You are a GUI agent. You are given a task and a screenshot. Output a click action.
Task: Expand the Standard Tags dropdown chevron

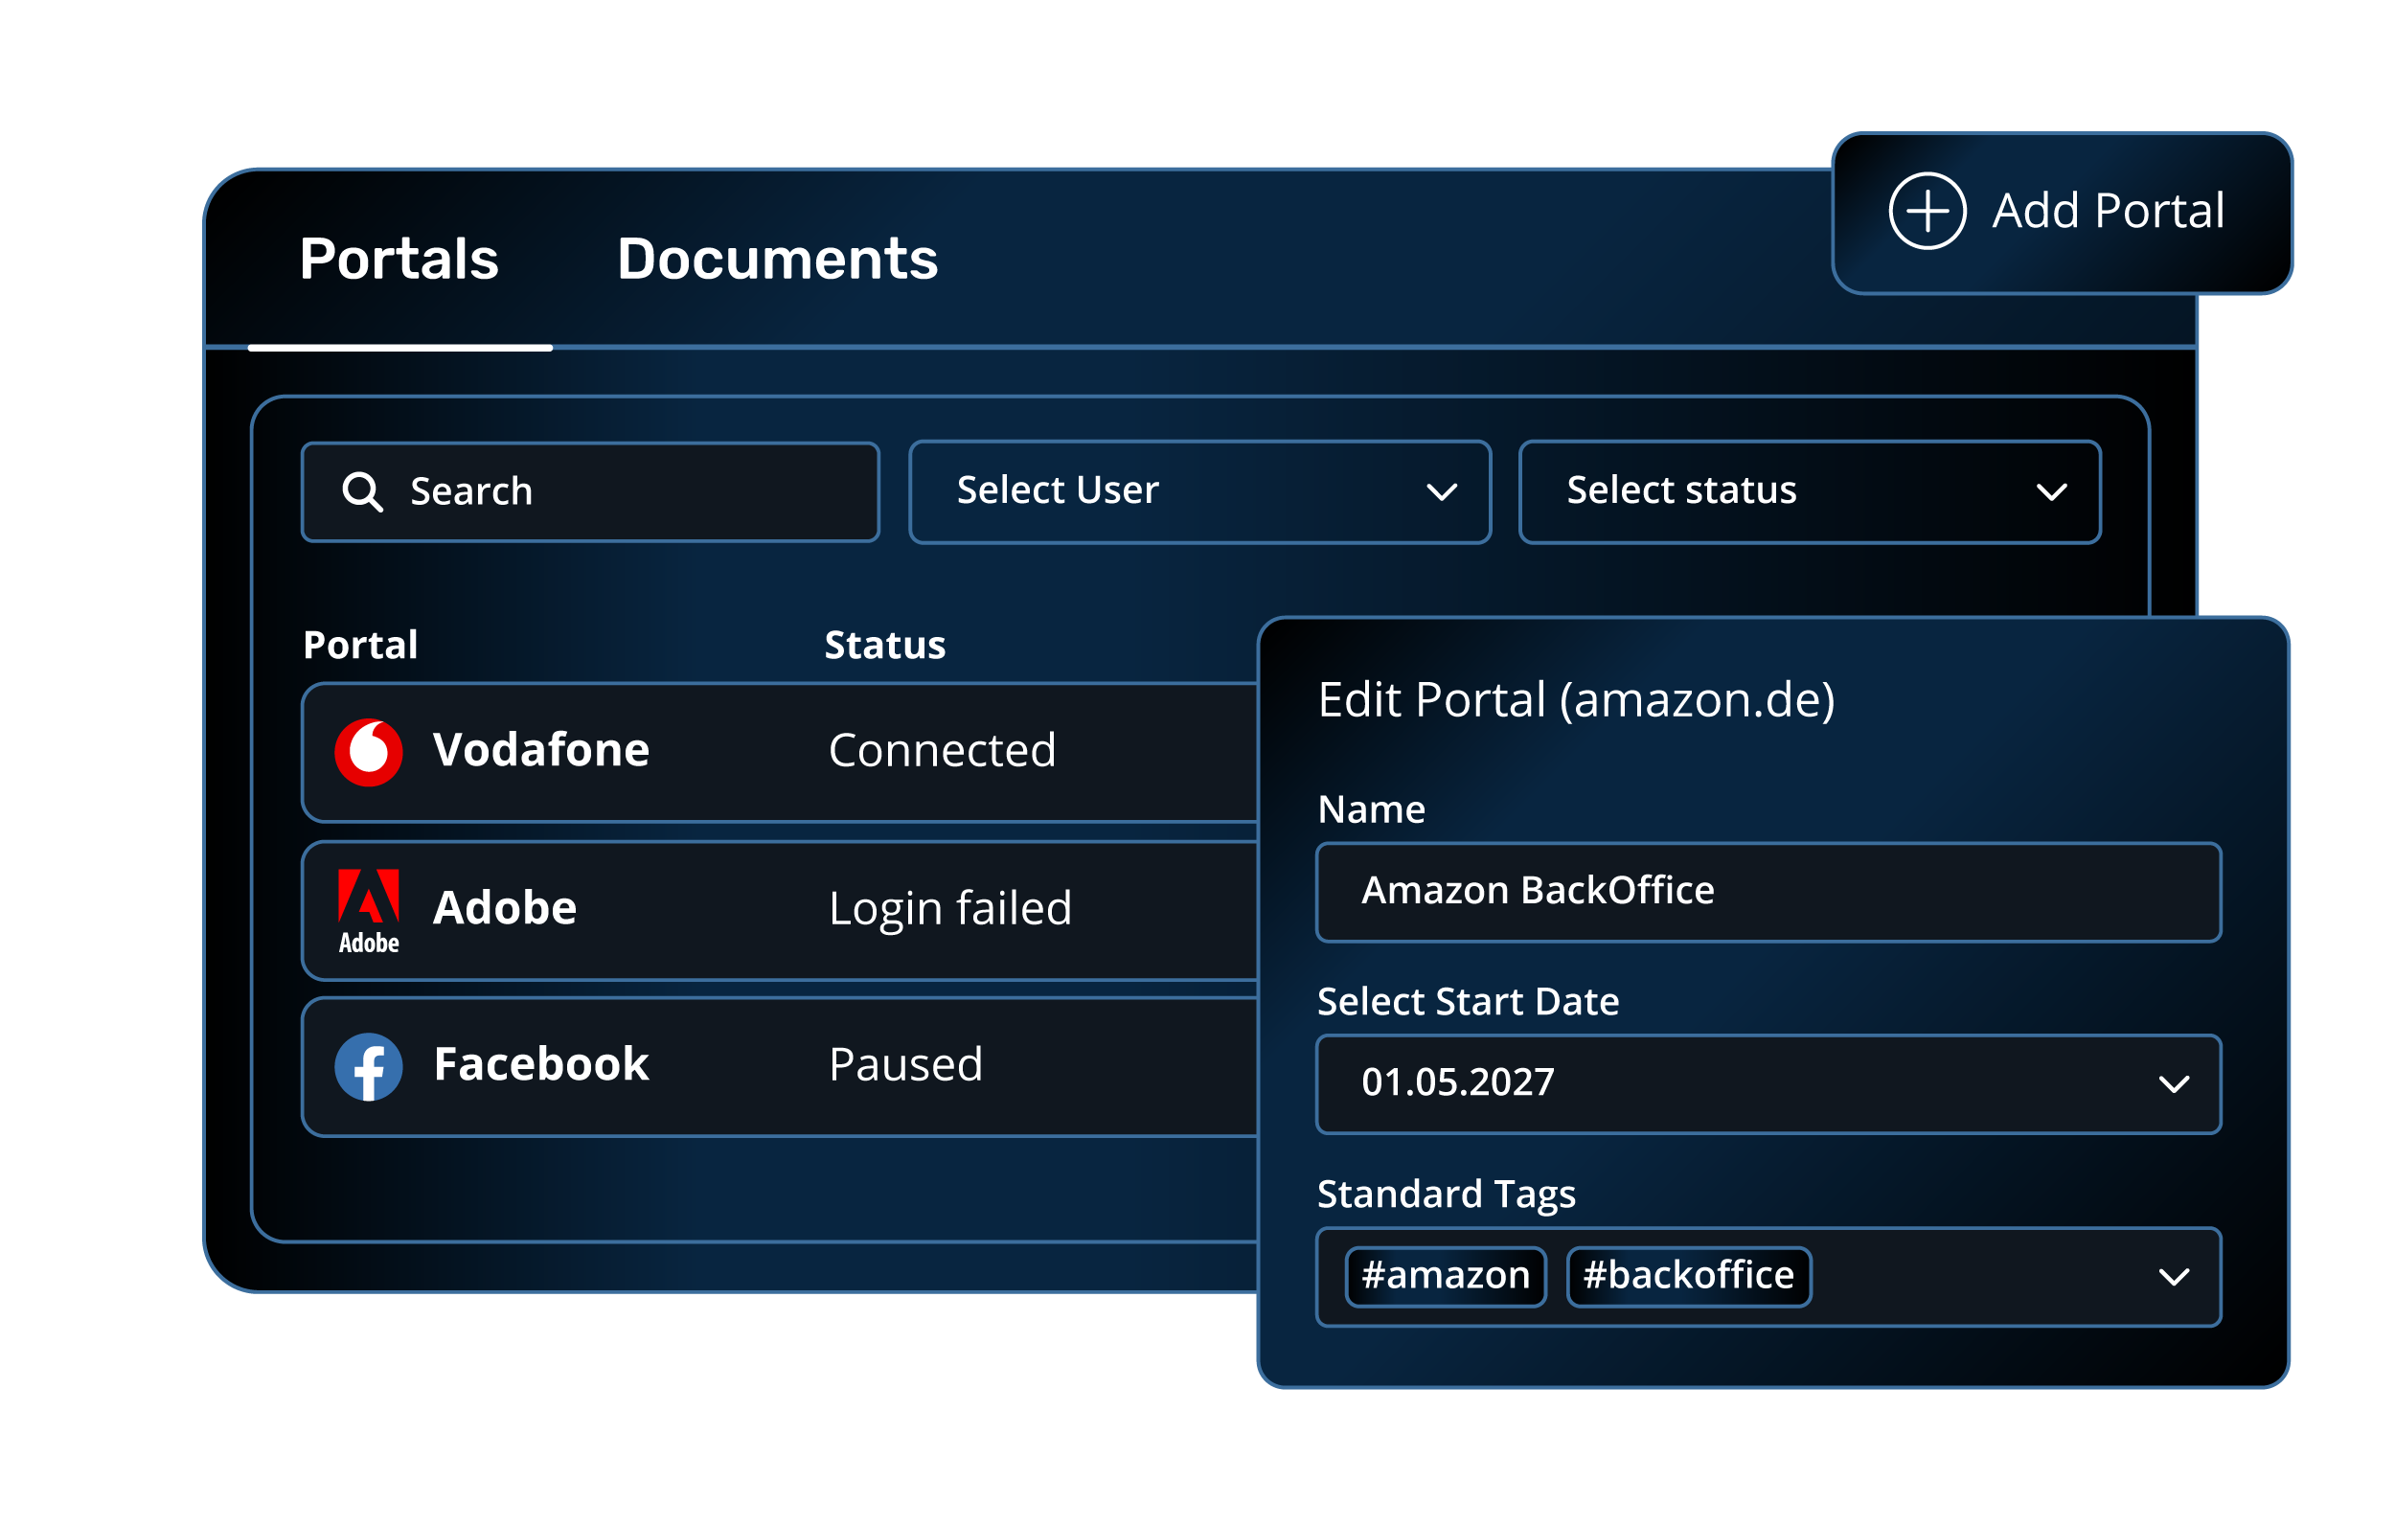[2175, 1276]
